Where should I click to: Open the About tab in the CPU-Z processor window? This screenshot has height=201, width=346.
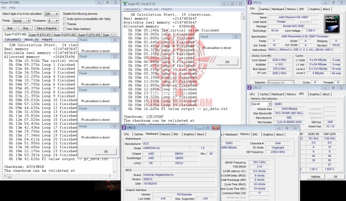click(x=326, y=9)
